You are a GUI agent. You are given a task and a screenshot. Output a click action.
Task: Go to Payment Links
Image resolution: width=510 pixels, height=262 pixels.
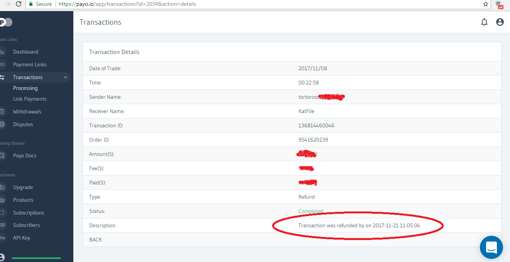click(x=30, y=64)
